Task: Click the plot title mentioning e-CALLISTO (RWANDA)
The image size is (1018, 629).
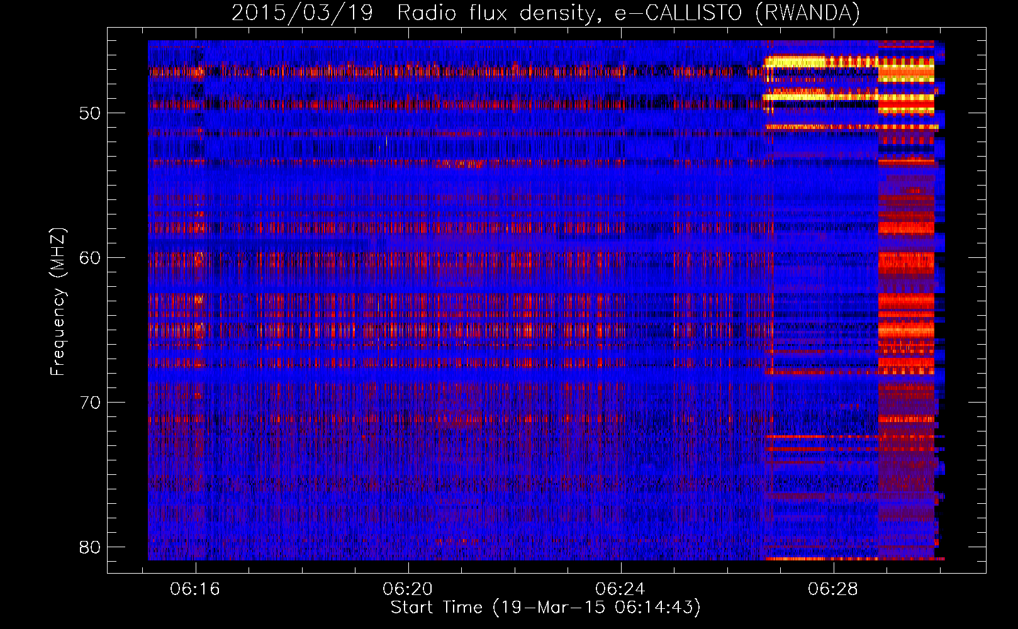Action: click(545, 13)
